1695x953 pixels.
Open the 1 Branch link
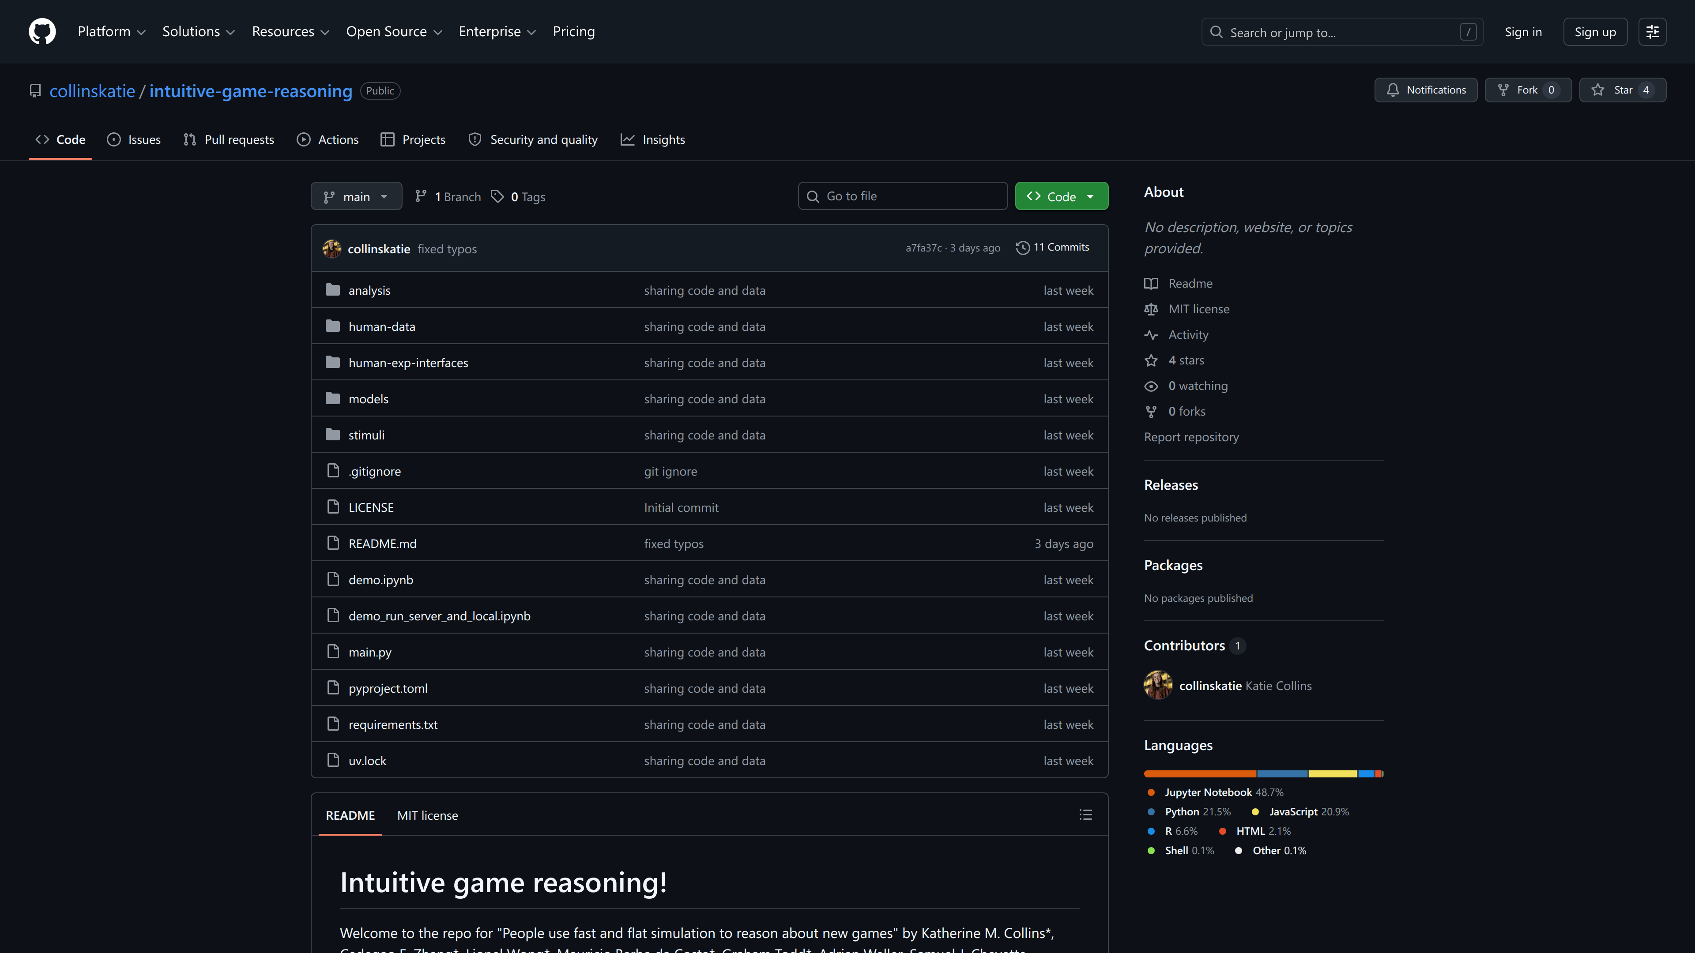[x=448, y=197]
